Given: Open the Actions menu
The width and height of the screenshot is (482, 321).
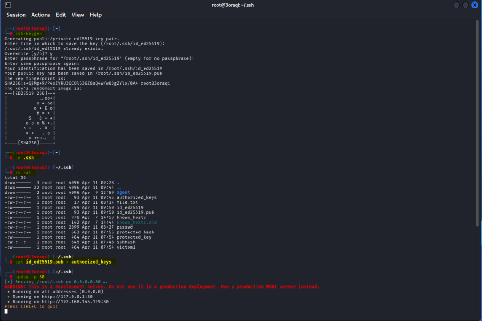Looking at the screenshot, I should pyautogui.click(x=41, y=15).
